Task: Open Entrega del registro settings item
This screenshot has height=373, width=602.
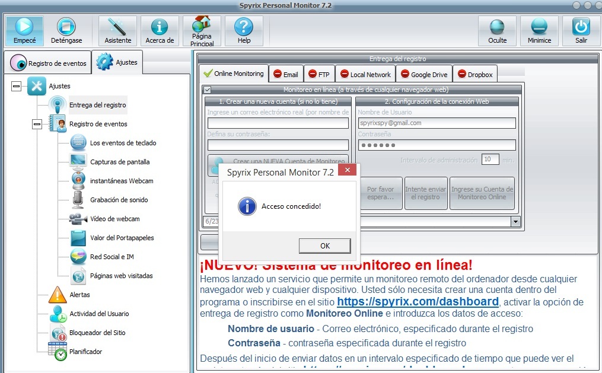Action: (x=97, y=105)
